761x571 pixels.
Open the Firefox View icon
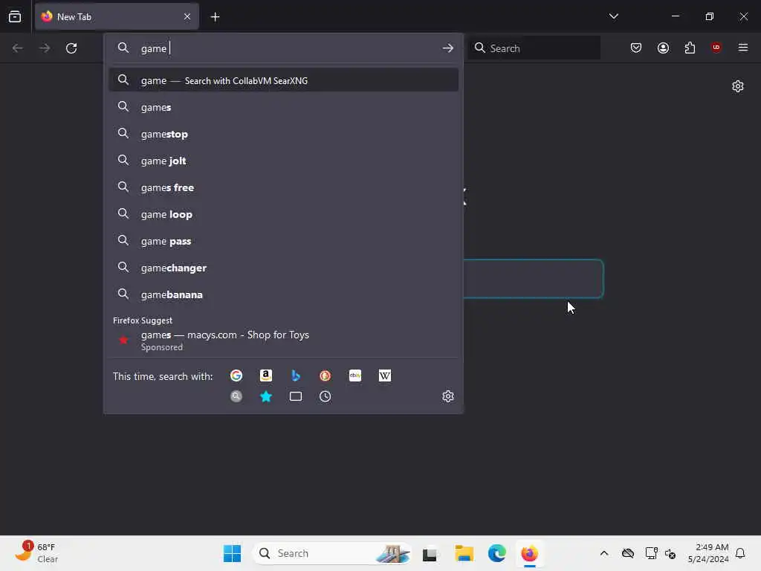pyautogui.click(x=15, y=16)
